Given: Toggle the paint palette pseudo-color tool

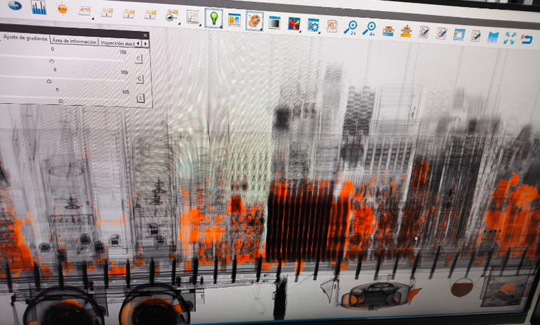Looking at the screenshot, I should point(255,21).
